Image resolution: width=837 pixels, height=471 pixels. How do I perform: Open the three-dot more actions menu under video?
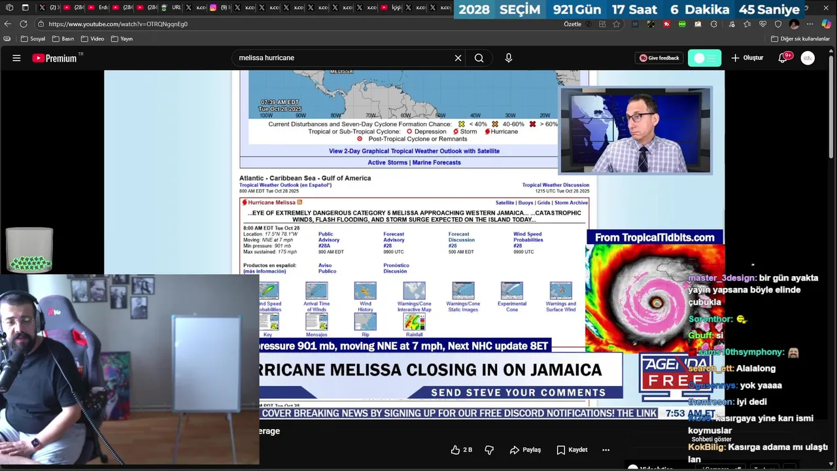[x=606, y=450]
